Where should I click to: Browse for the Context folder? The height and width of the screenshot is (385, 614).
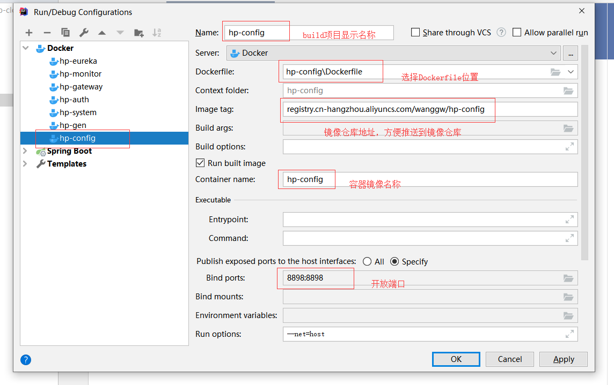pyautogui.click(x=568, y=90)
